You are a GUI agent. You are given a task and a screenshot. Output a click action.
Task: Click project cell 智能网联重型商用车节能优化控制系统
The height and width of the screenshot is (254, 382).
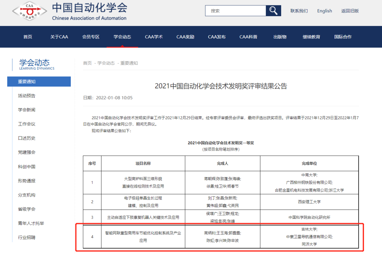click(x=143, y=237)
